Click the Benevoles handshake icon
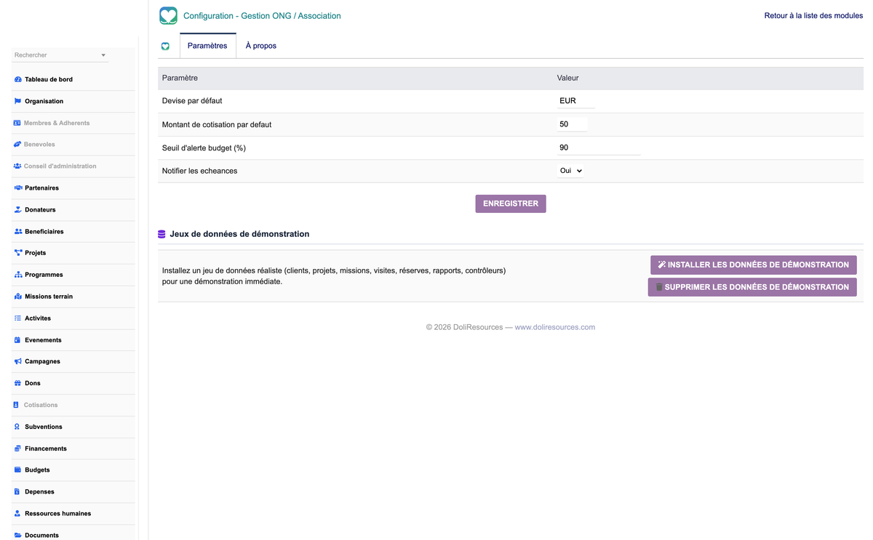The height and width of the screenshot is (540, 873). coord(17,145)
